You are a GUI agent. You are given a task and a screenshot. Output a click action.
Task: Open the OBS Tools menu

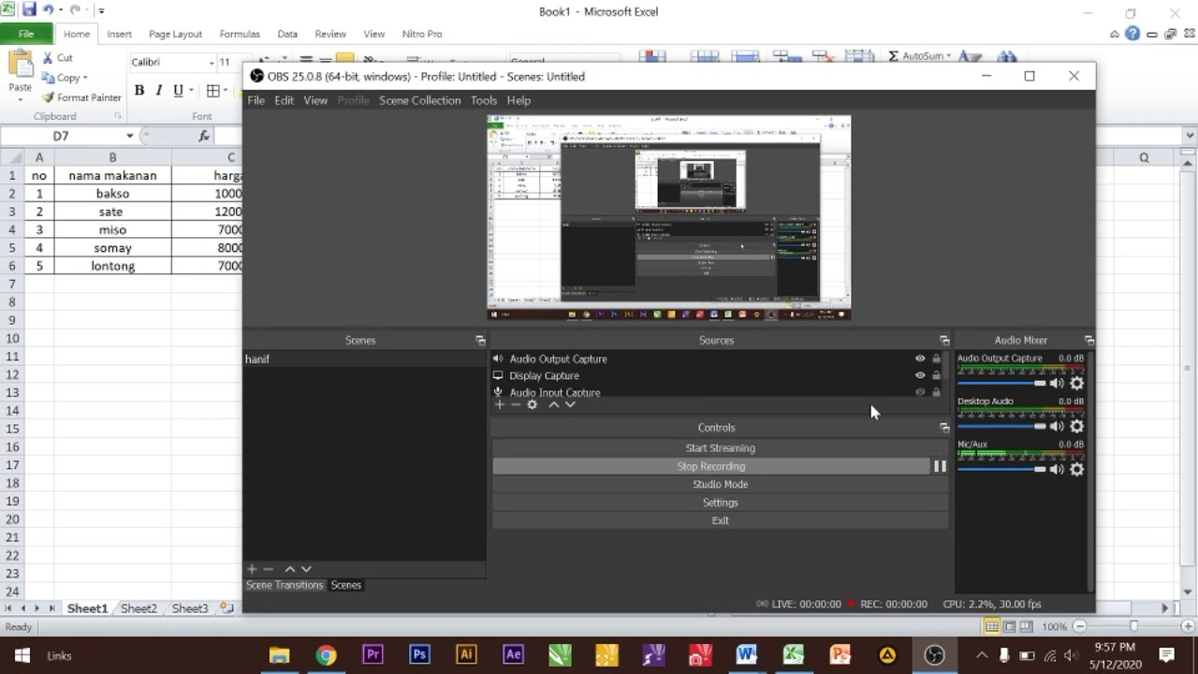(x=484, y=100)
